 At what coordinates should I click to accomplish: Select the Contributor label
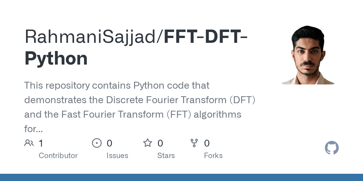pos(58,156)
